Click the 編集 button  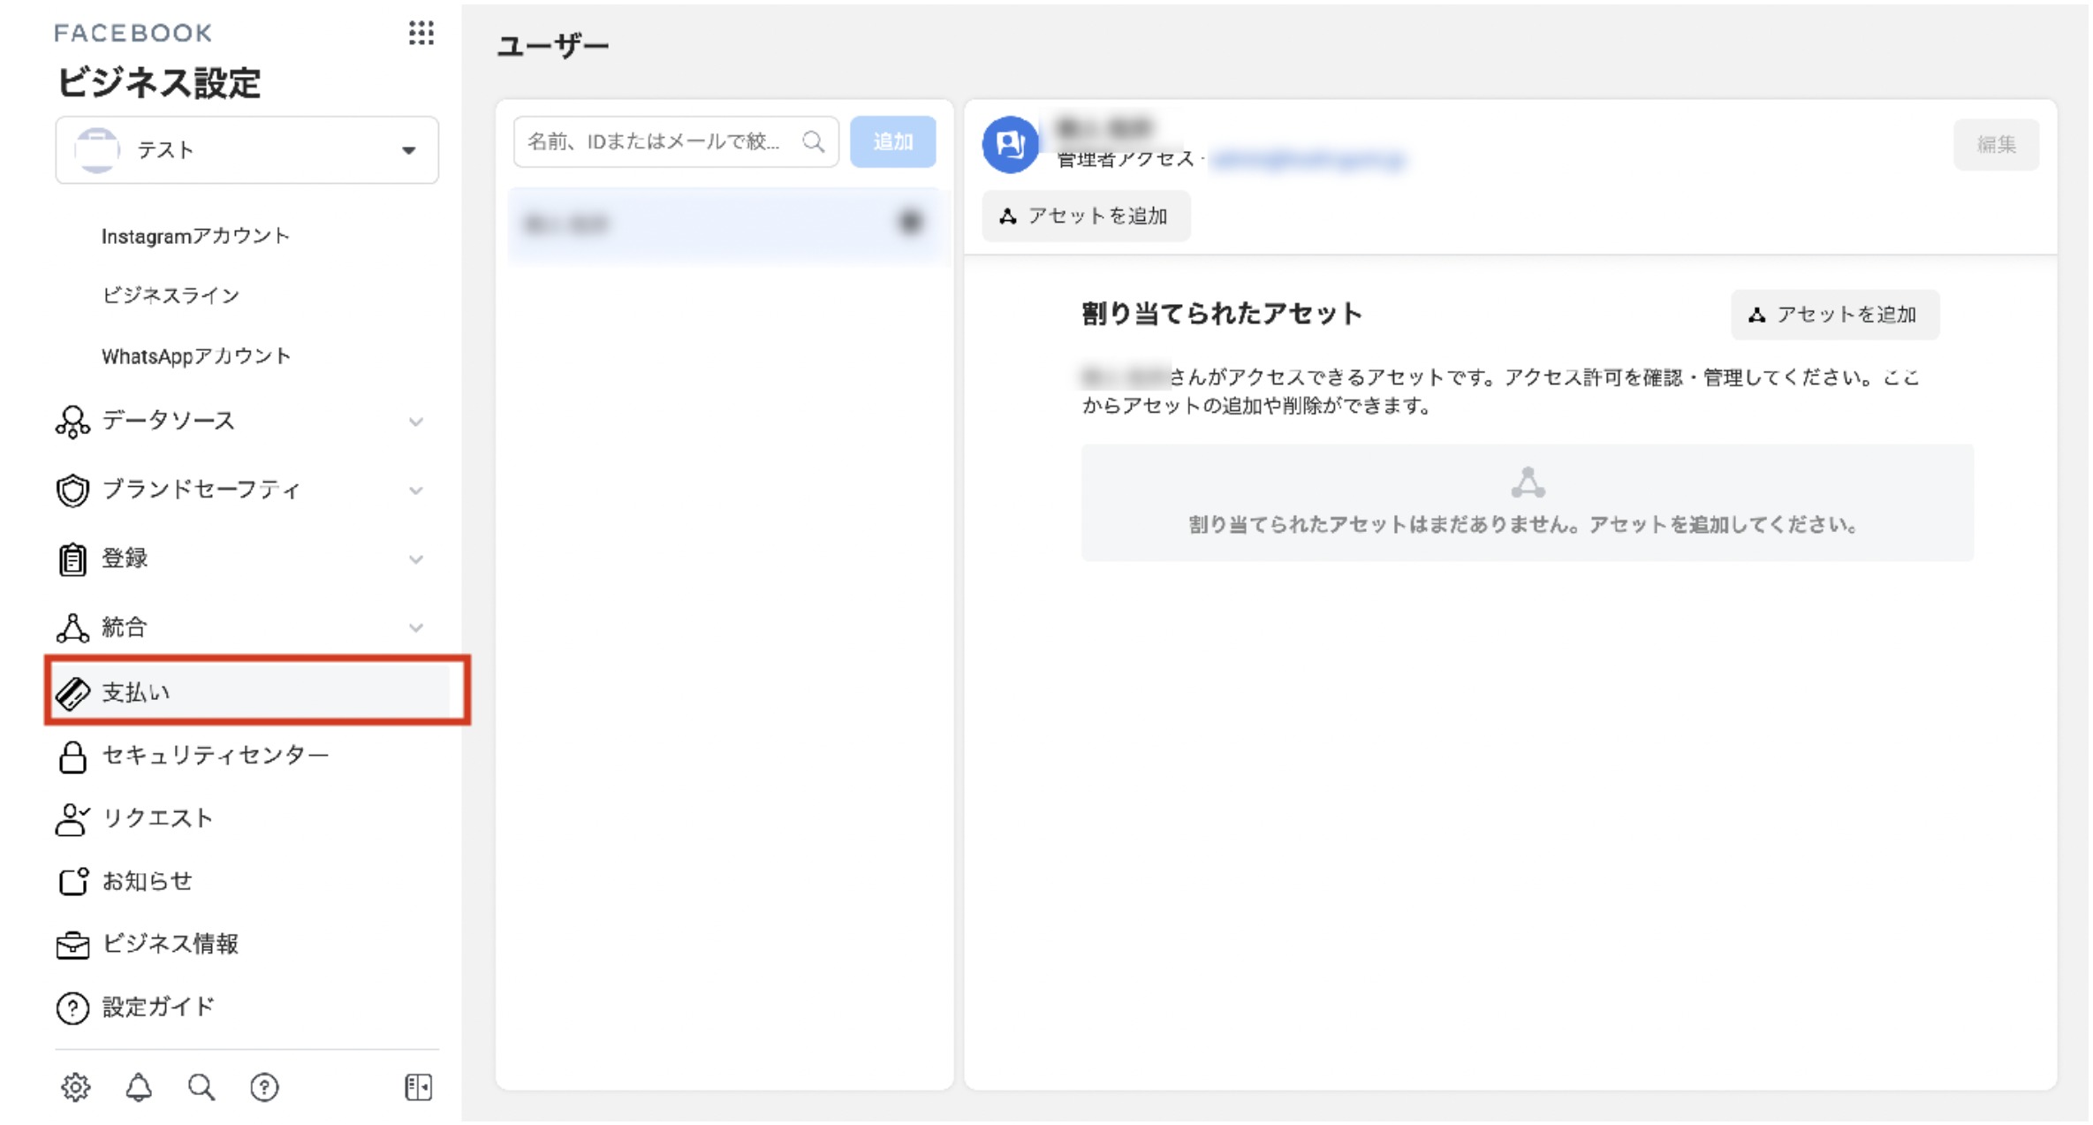click(1995, 144)
